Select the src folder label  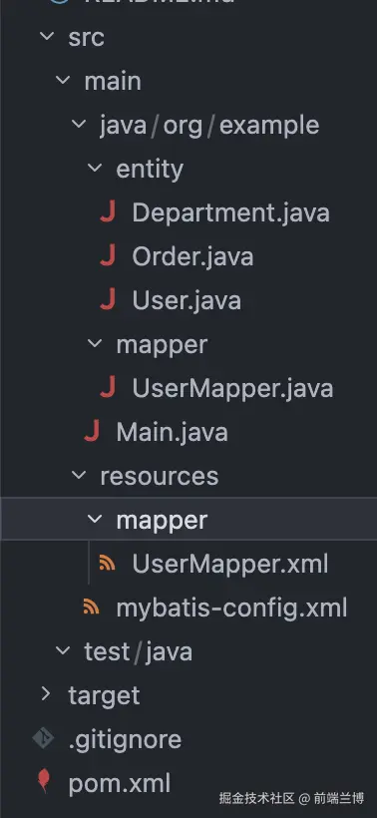(86, 38)
